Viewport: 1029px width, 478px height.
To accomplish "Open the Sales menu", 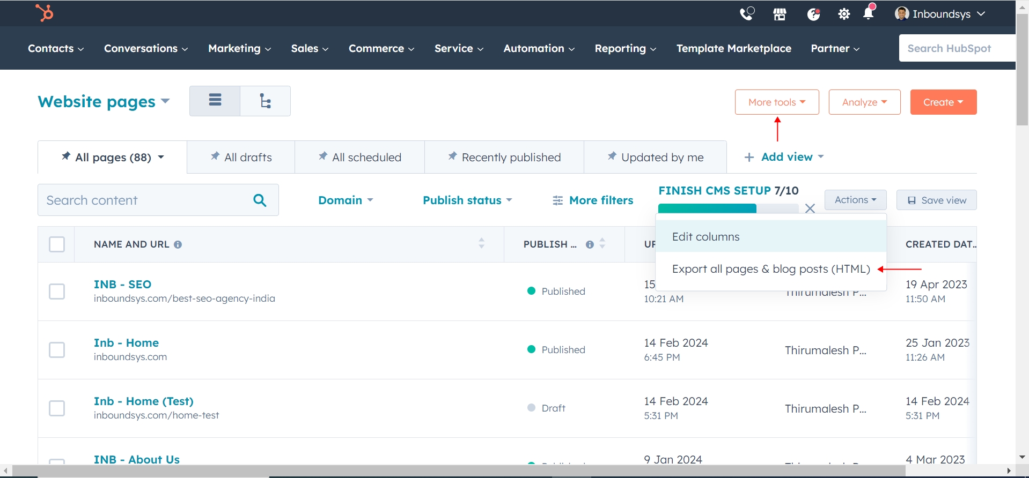I will click(x=310, y=48).
